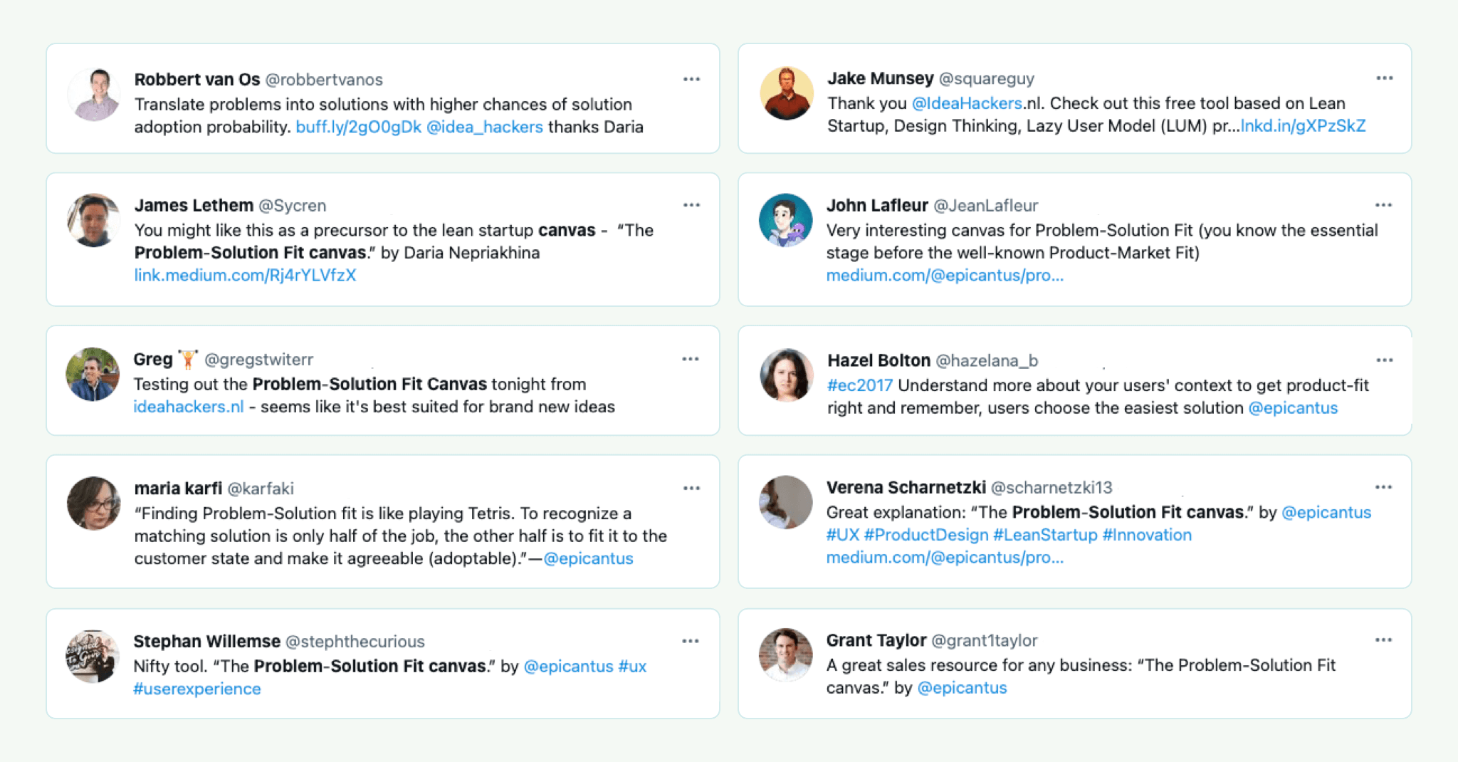Open more menu on Verena Scharnetzki tweet

pyautogui.click(x=1383, y=487)
